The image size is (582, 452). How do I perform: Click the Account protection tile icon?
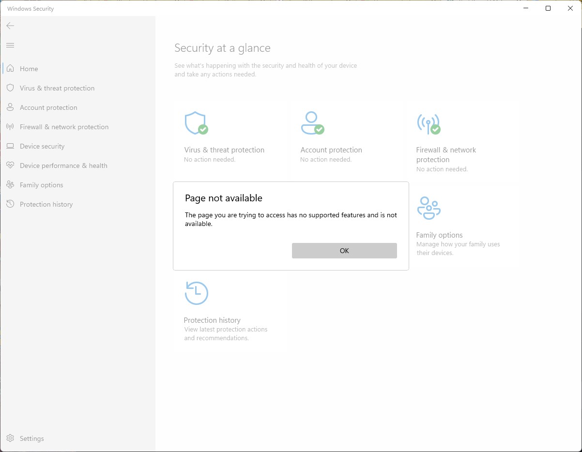coord(312,123)
